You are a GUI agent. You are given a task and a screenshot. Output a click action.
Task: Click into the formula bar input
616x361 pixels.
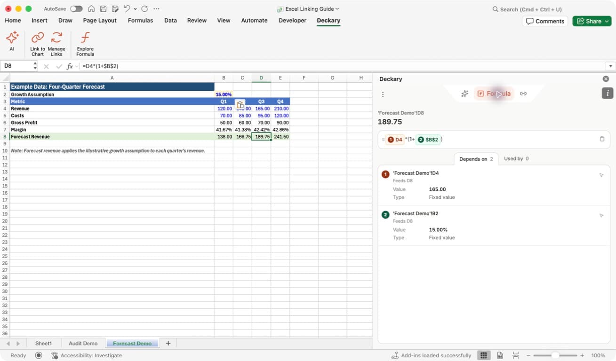pos(344,66)
